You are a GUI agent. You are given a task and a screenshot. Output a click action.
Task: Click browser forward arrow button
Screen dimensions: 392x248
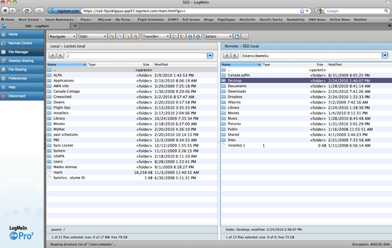pyautogui.click(x=12, y=10)
